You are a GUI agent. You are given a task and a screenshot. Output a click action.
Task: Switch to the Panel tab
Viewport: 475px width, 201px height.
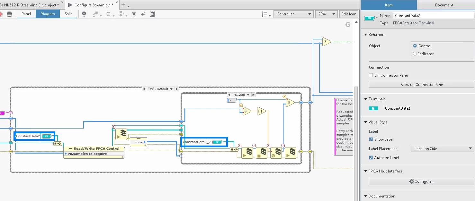click(26, 14)
